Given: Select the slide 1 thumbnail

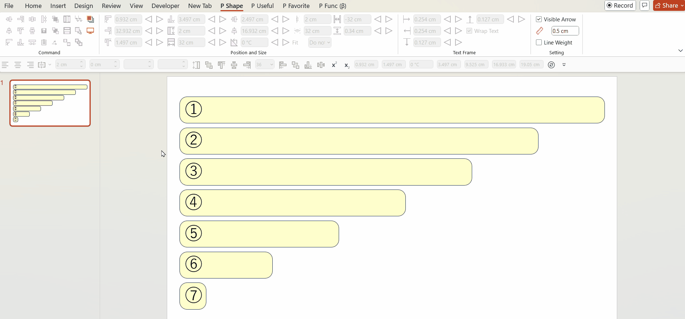Looking at the screenshot, I should (x=50, y=103).
